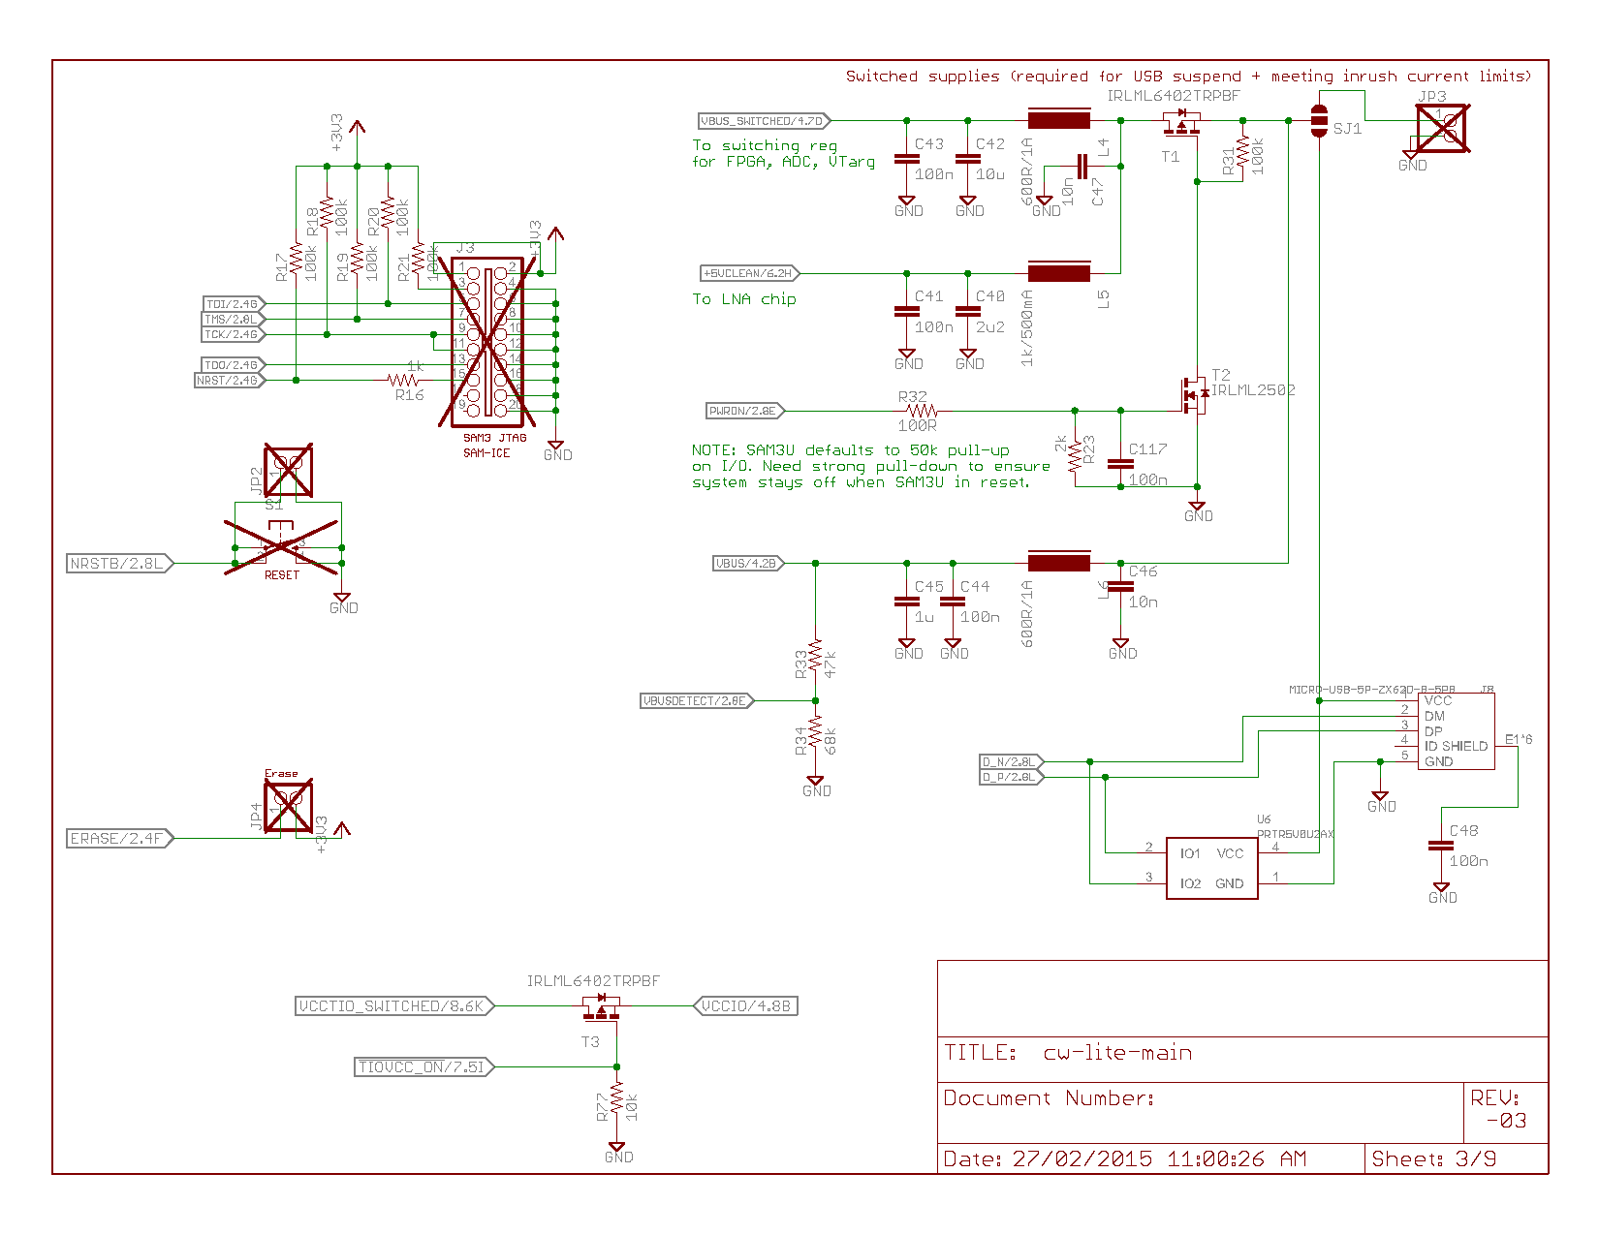The image size is (1599, 1235).
Task: Select resistor R16 1k symbol
Action: 405,380
